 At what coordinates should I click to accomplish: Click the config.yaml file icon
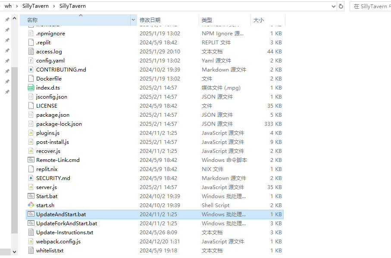coord(31,60)
